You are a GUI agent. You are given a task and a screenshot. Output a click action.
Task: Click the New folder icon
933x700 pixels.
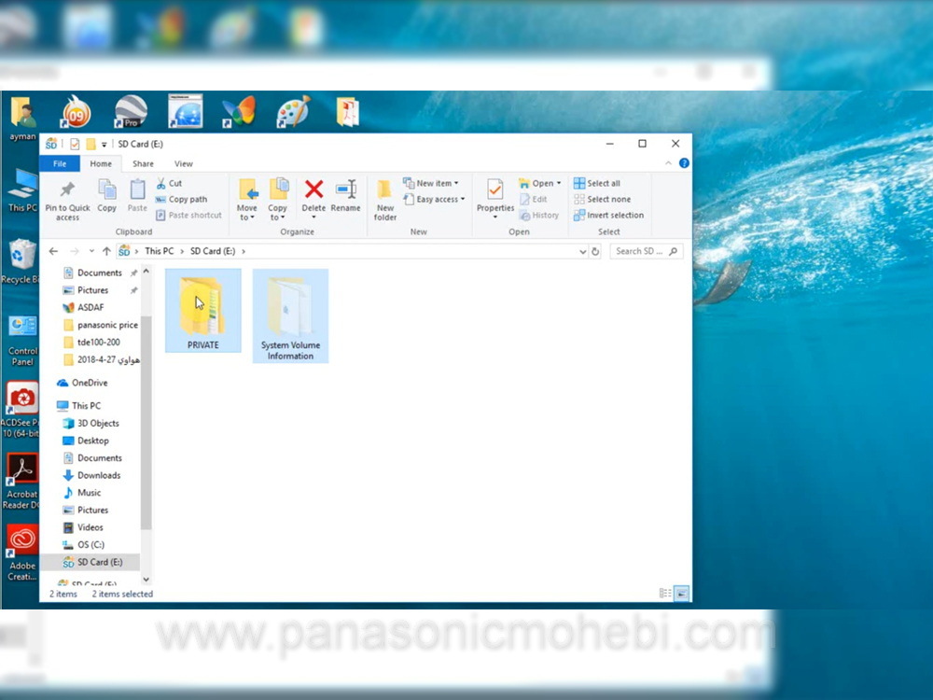385,199
